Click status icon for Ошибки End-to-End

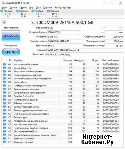click(x=4, y=96)
